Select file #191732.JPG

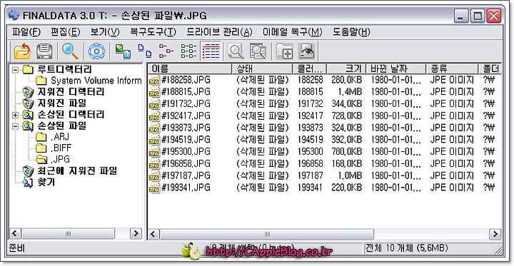(x=186, y=104)
